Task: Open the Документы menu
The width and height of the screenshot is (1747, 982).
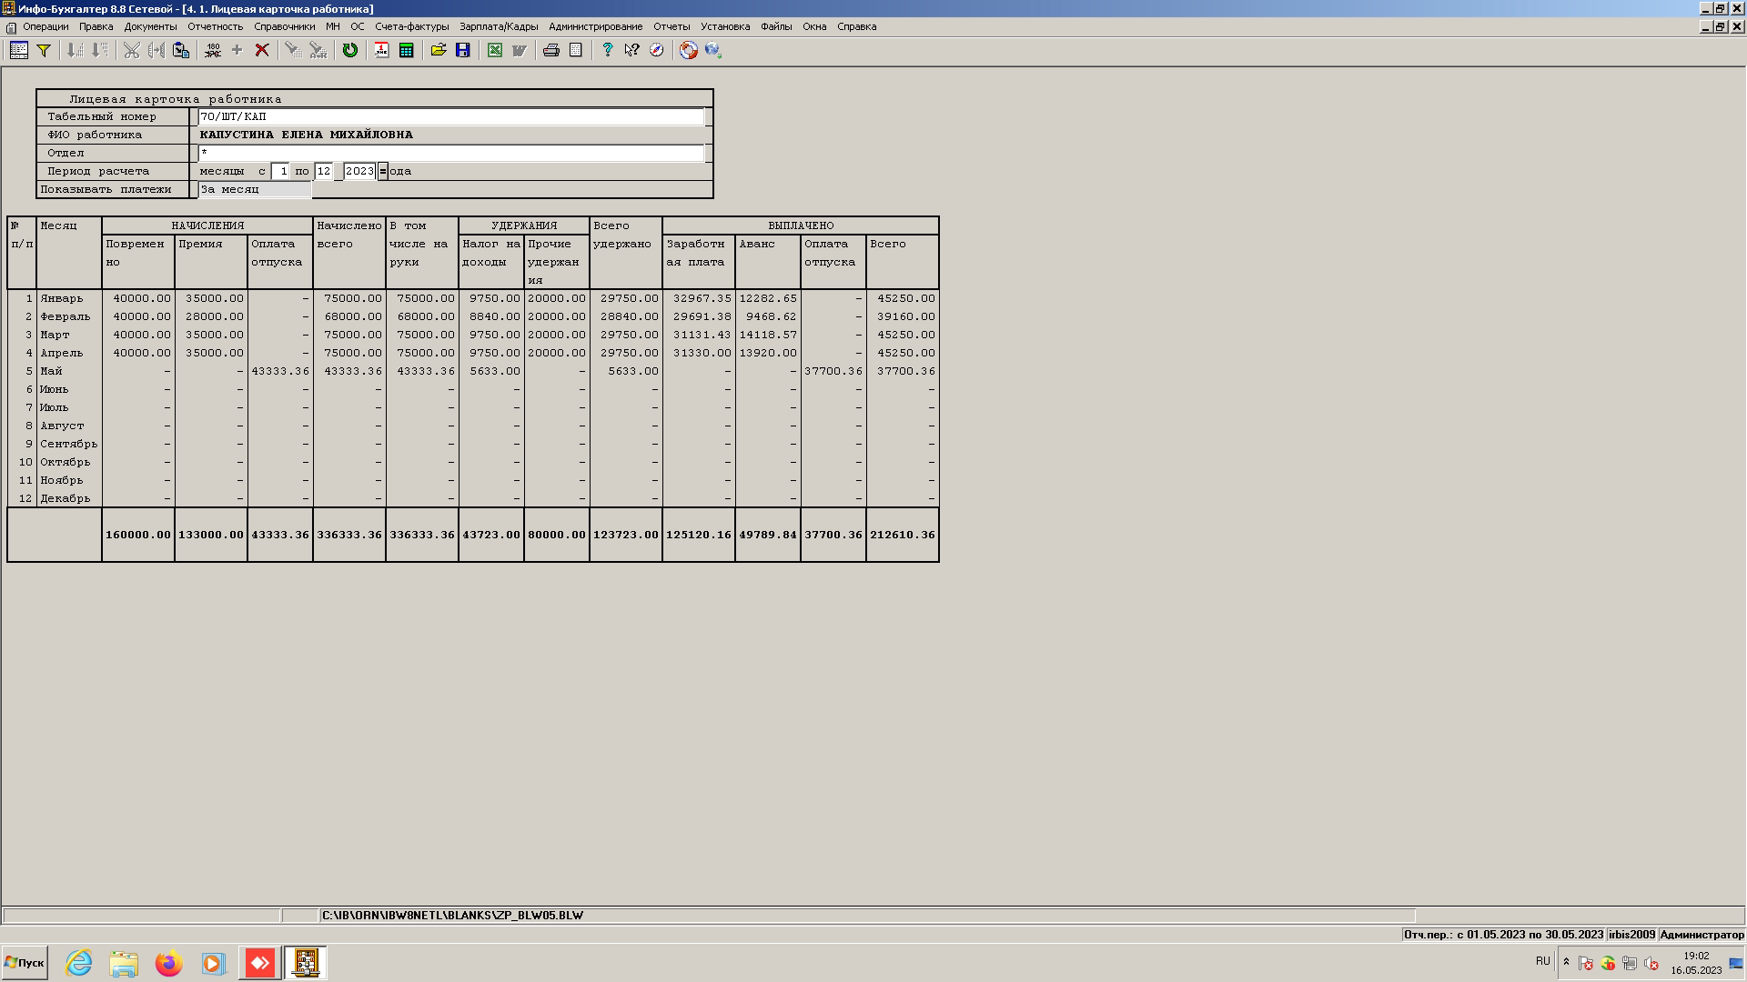Action: click(x=150, y=26)
